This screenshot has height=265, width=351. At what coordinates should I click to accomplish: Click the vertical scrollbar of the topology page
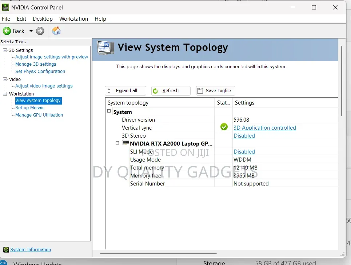[x=342, y=81]
